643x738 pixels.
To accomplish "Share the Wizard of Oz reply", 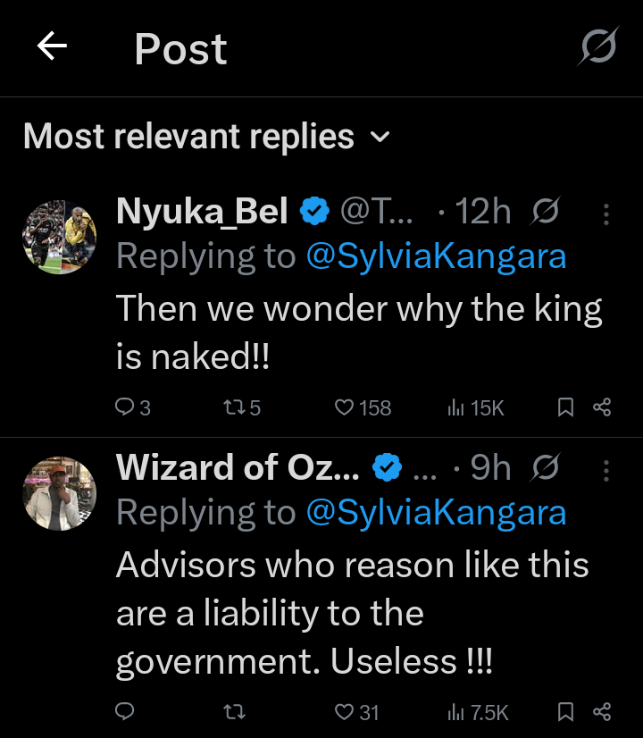I will (602, 712).
